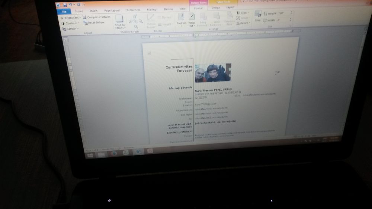Open the Dashes dropdown

click(165, 17)
